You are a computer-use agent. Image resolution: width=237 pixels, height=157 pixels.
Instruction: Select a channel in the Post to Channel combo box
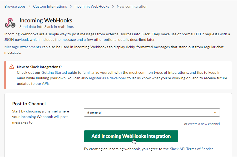point(152,112)
